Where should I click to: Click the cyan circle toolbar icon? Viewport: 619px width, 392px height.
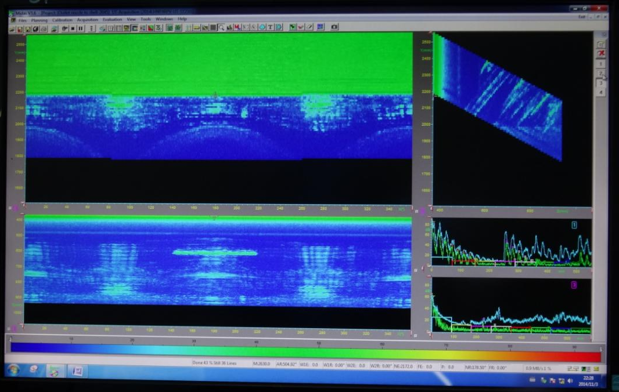click(x=262, y=27)
